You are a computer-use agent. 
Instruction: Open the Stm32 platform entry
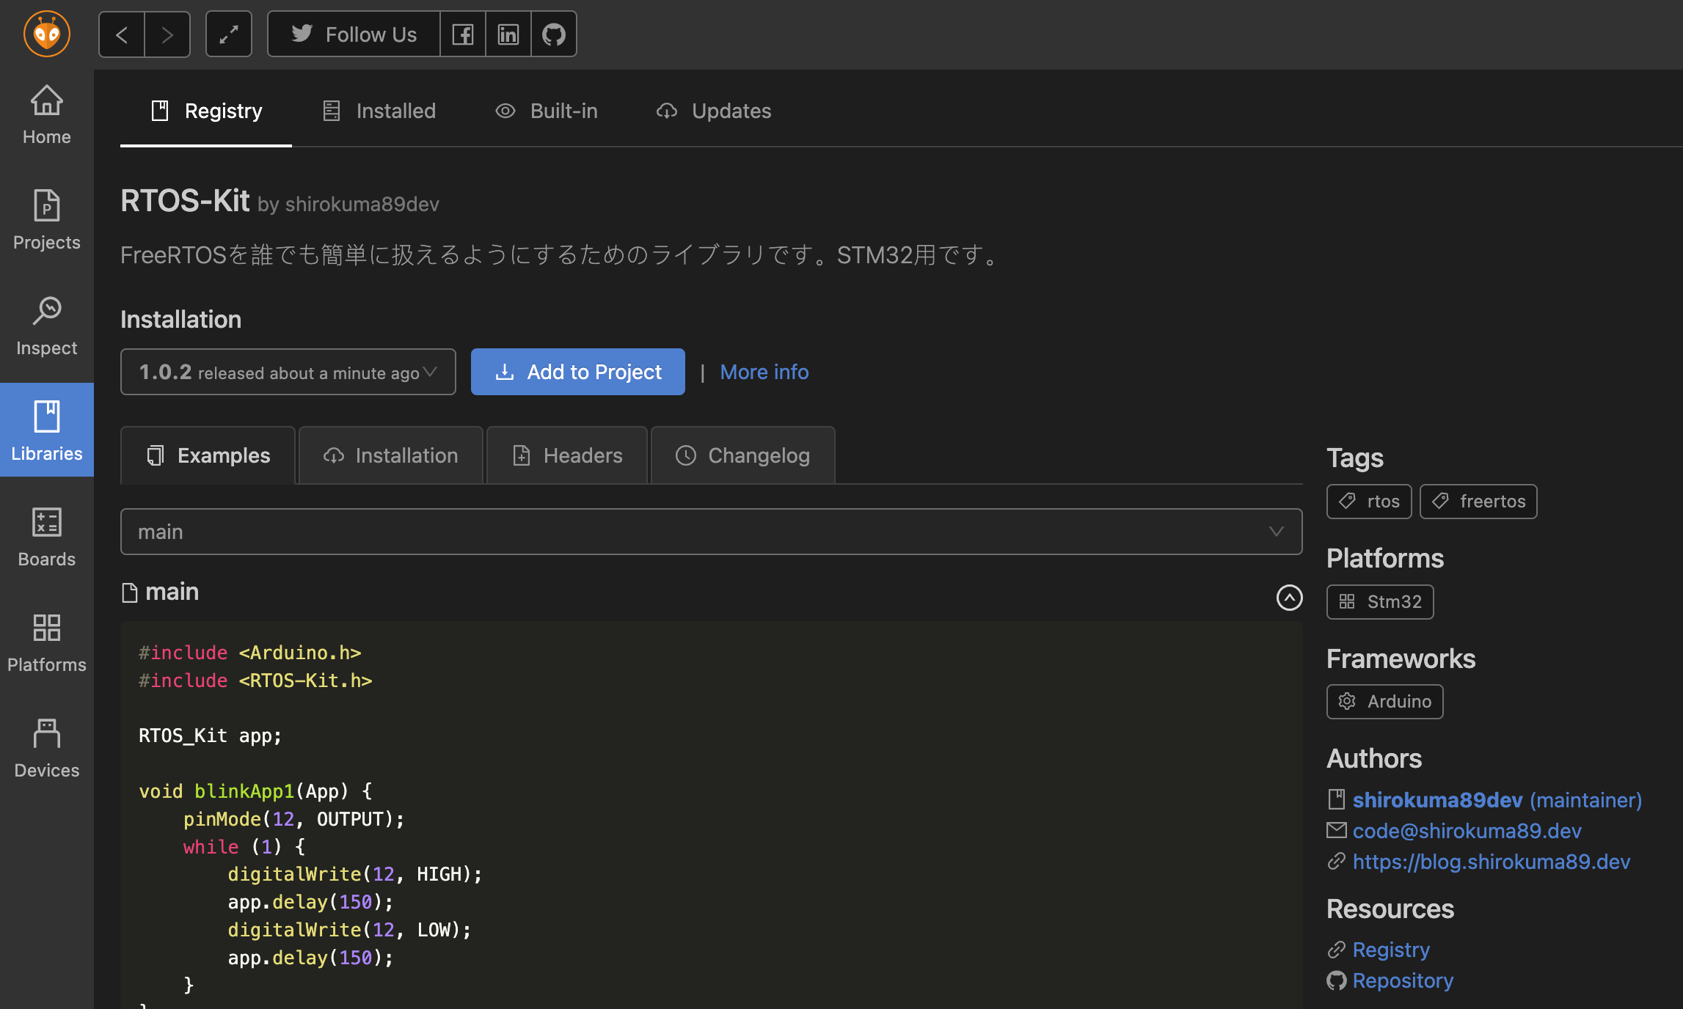pyautogui.click(x=1379, y=601)
